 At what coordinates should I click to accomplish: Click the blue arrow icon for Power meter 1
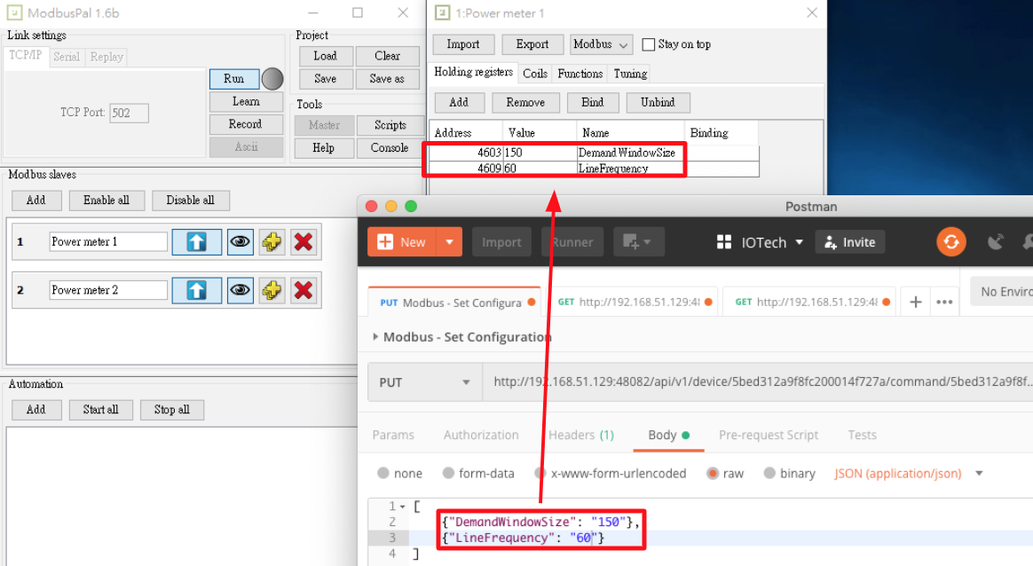point(197,241)
